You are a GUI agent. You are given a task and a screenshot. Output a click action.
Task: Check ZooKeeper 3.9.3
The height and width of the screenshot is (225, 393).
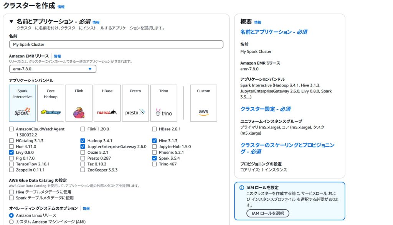83,170
